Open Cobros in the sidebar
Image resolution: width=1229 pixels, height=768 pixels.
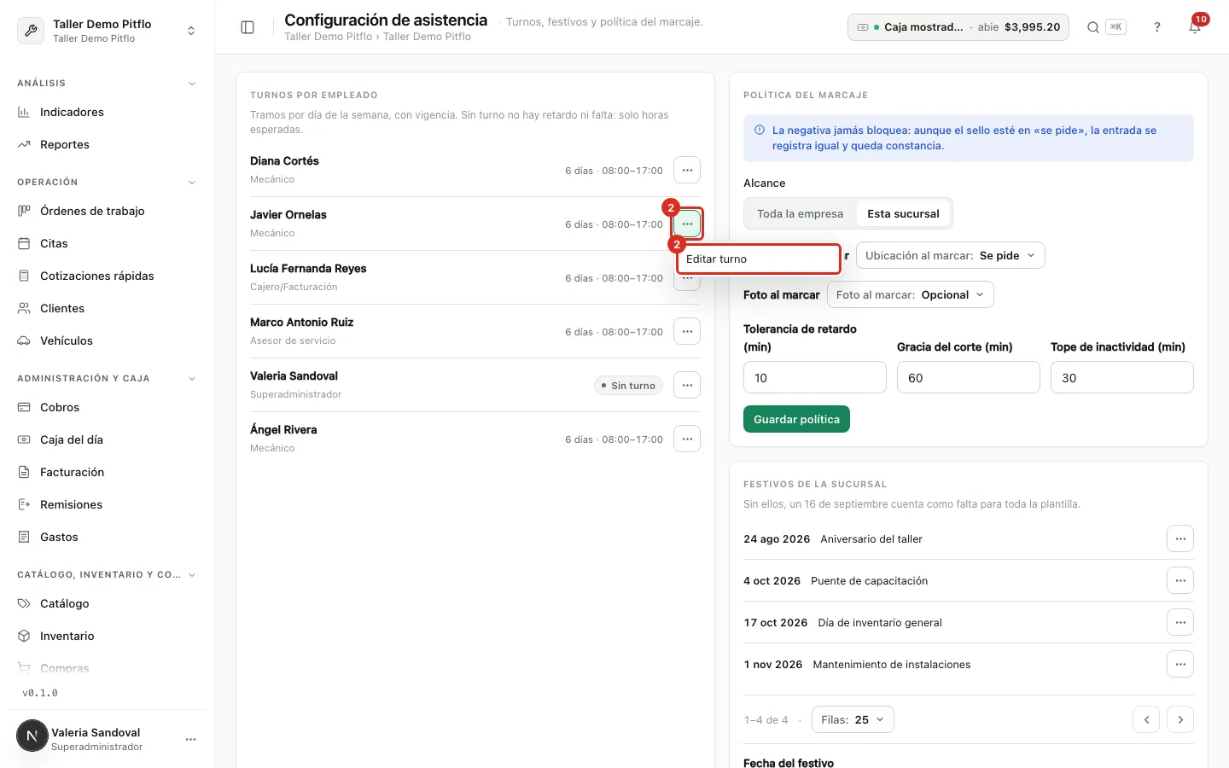107,407
